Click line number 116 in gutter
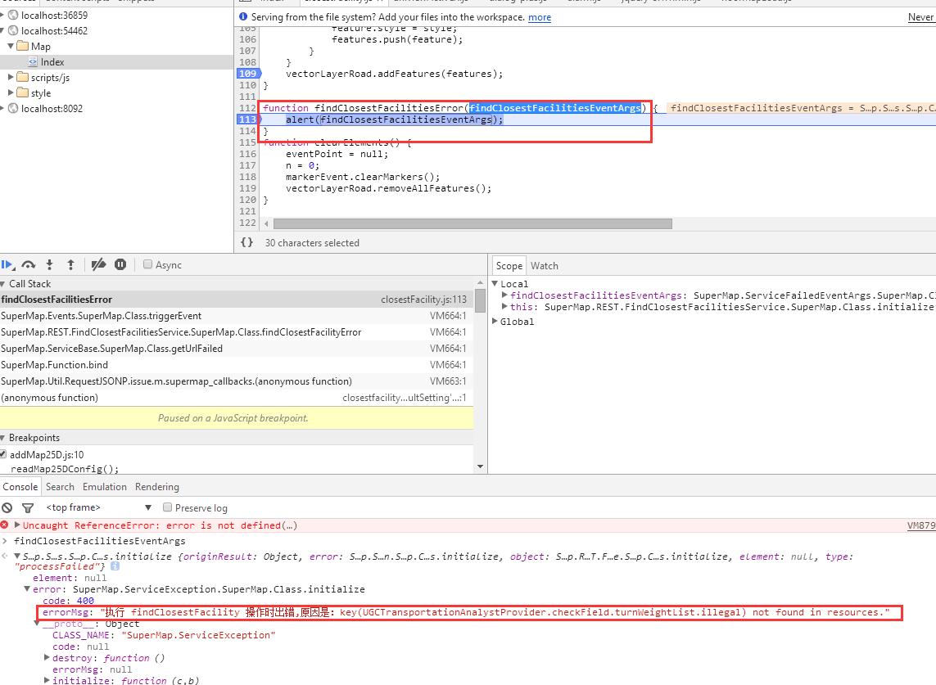This screenshot has width=936, height=685. click(x=248, y=154)
